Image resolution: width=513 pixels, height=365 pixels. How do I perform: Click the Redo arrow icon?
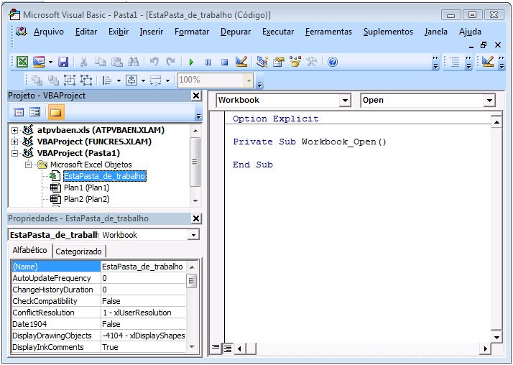pyautogui.click(x=170, y=62)
